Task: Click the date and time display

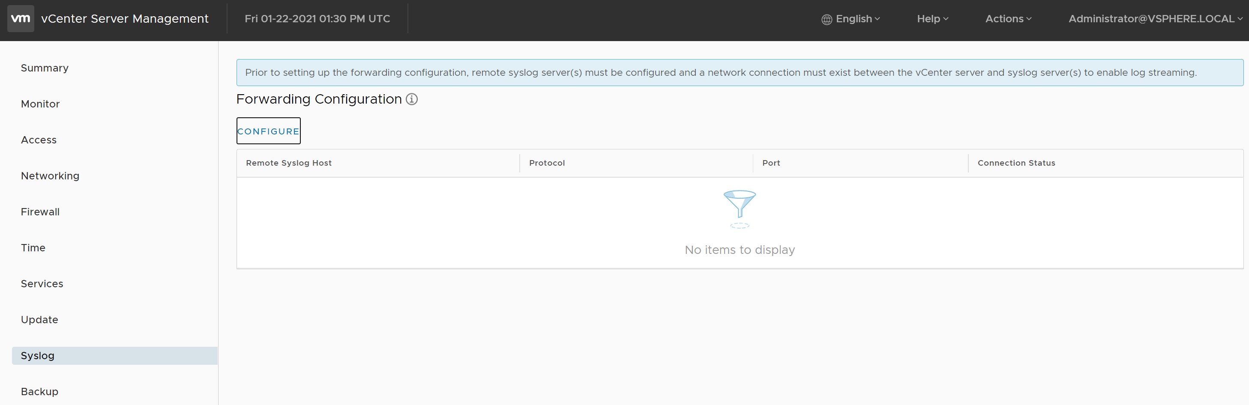Action: 317,19
